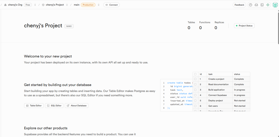The height and width of the screenshot is (137, 279).
Task: Open the inline SQL terminal icon
Action: 262,5
